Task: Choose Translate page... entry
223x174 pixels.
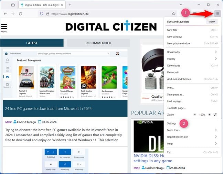Action: click(x=192, y=108)
